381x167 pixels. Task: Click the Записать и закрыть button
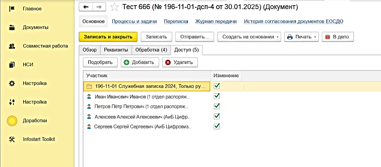pyautogui.click(x=108, y=37)
